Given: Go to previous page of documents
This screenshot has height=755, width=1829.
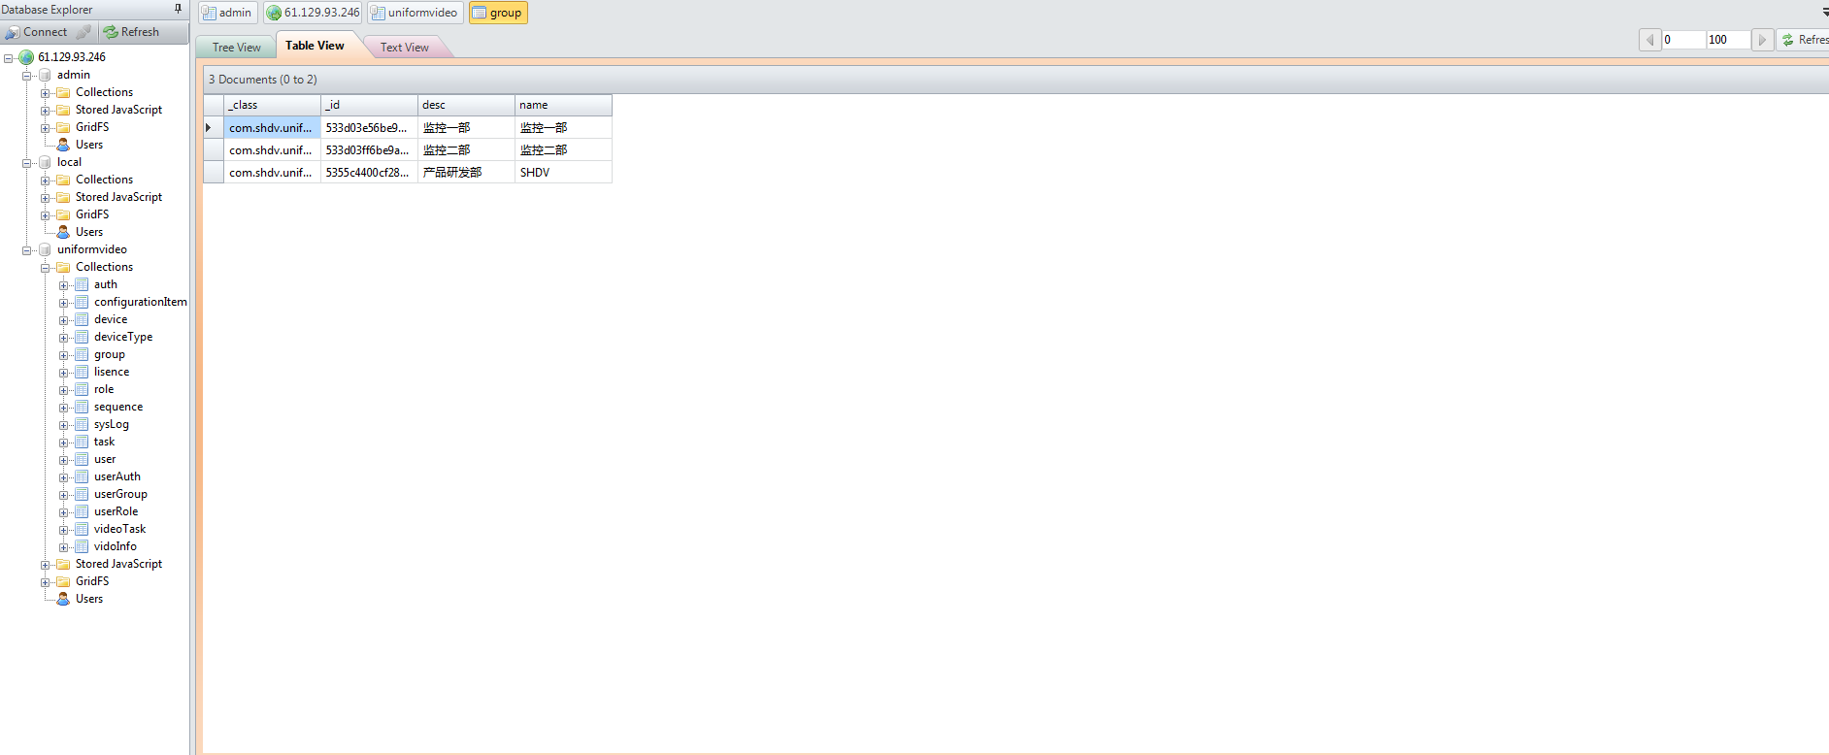Looking at the screenshot, I should 1649,40.
